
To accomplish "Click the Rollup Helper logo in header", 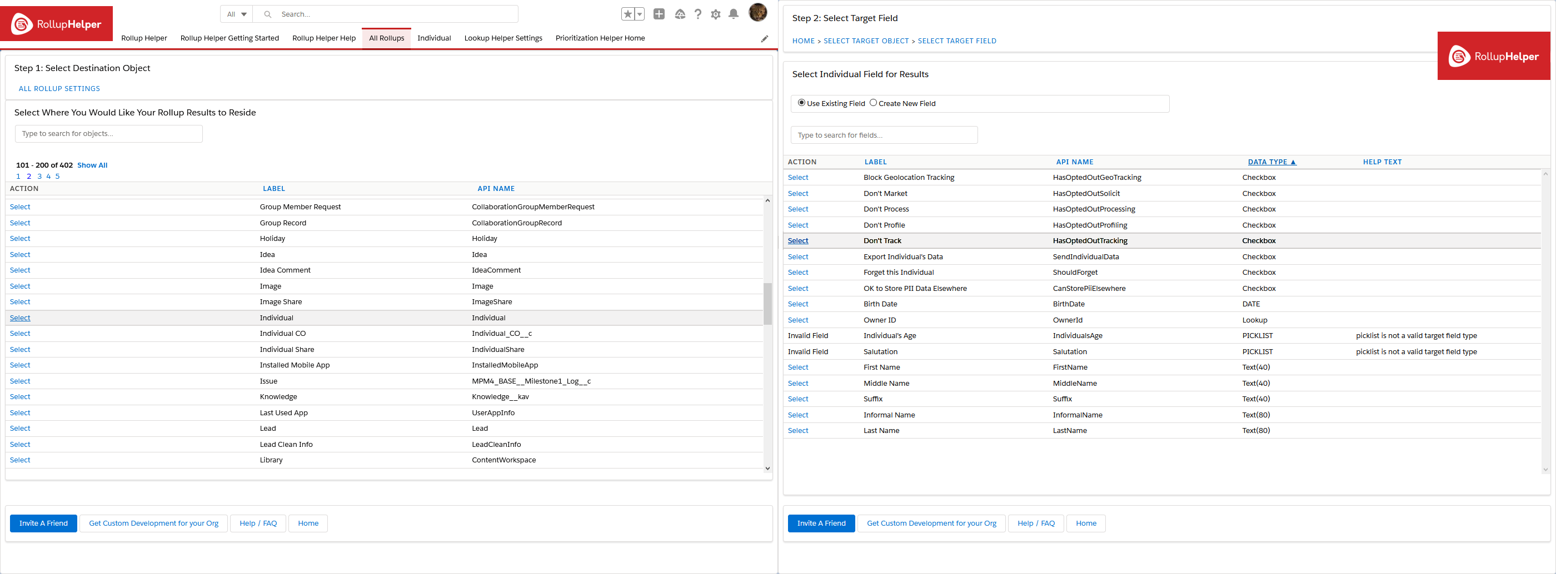I will point(56,24).
